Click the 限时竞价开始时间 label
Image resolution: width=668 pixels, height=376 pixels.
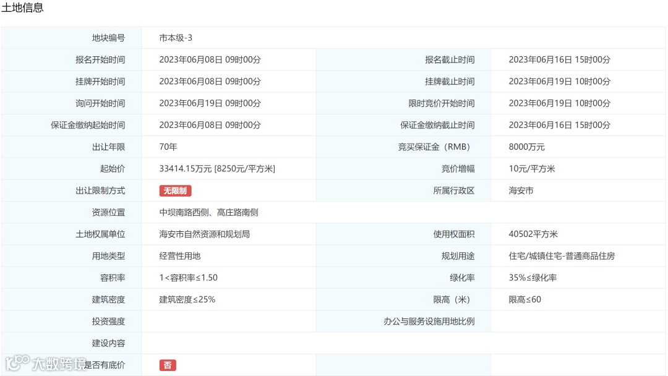(x=442, y=103)
